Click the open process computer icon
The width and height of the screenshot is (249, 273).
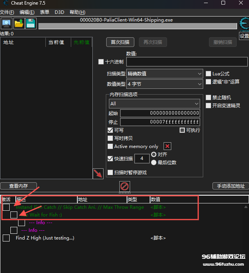click(7, 23)
